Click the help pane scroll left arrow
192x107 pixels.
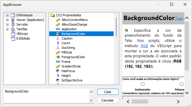click(x=128, y=101)
